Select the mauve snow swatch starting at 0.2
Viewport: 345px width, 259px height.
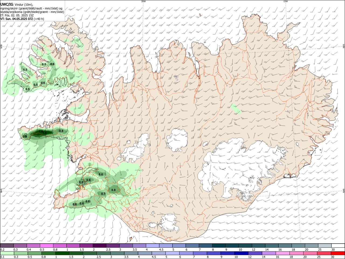pos(7,246)
